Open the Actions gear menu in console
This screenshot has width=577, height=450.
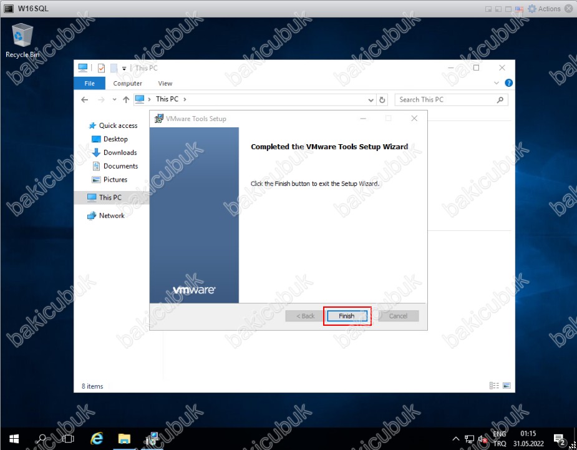tap(544, 9)
